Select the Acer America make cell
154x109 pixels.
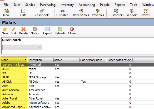pyautogui.click(x=14, y=90)
